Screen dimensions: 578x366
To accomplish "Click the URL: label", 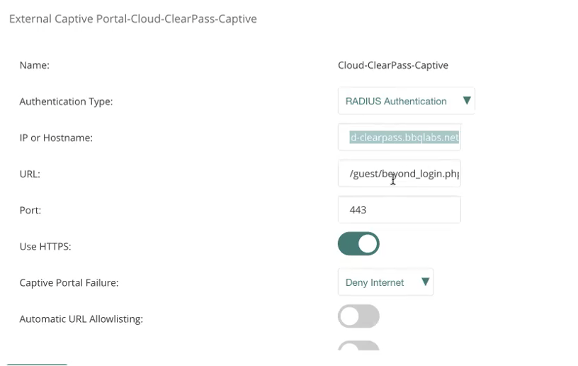I will point(30,174).
